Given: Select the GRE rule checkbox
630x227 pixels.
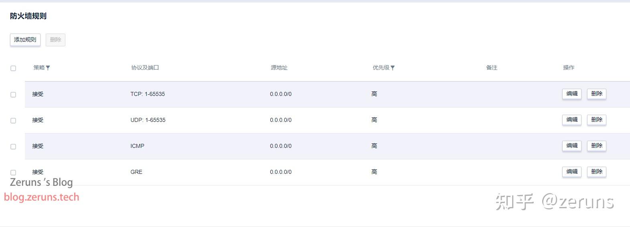Looking at the screenshot, I should (13, 173).
